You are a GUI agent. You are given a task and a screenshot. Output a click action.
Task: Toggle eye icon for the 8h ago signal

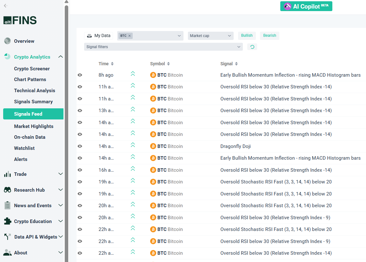pyautogui.click(x=80, y=75)
